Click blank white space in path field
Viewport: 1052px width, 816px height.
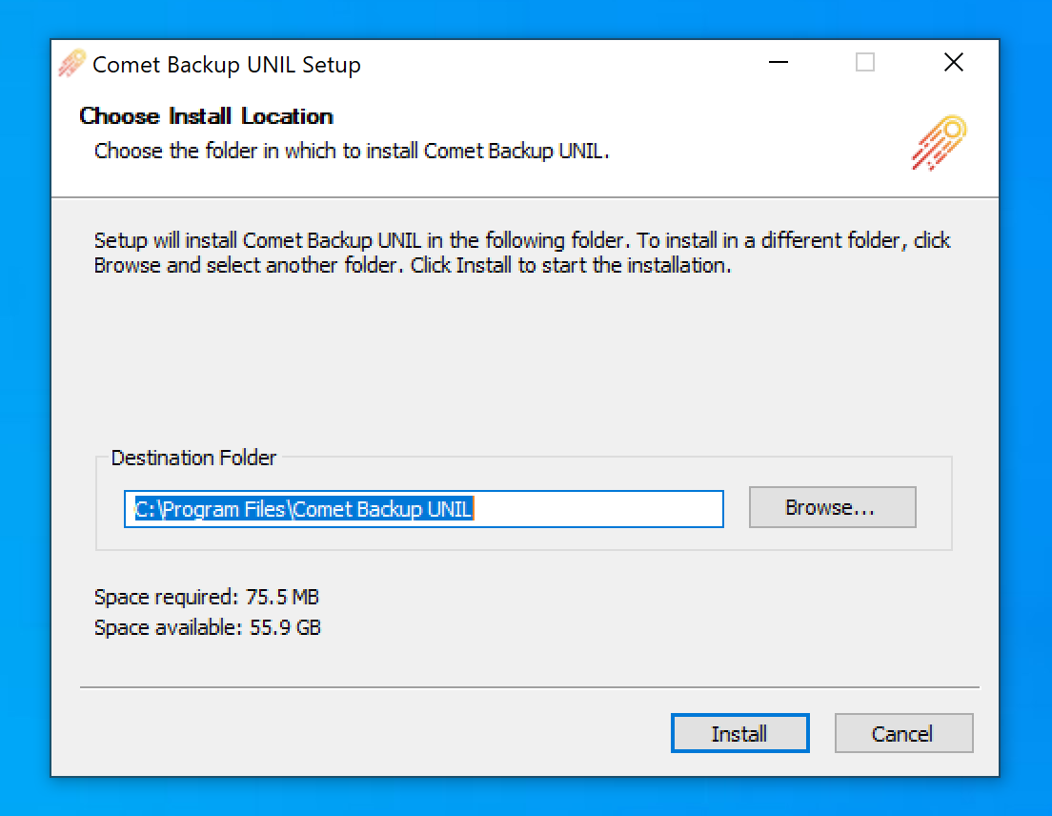(600, 509)
